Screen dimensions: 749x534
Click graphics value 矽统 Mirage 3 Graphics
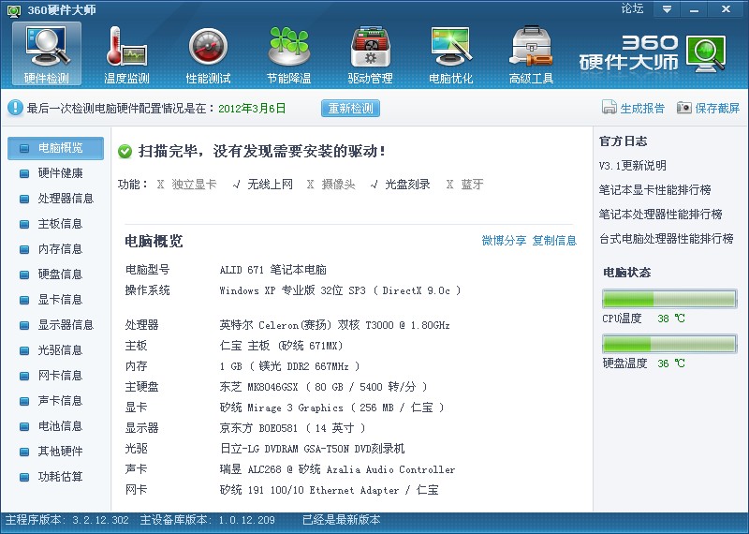pyautogui.click(x=332, y=408)
